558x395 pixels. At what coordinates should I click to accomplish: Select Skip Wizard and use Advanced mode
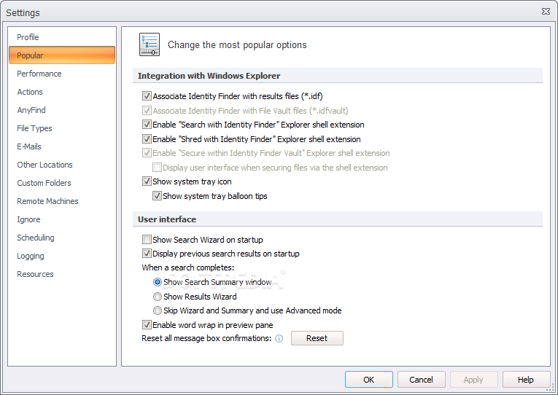coord(158,310)
